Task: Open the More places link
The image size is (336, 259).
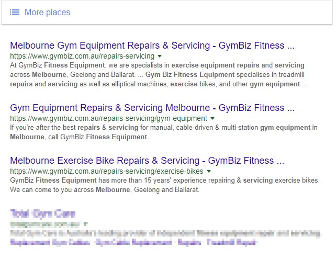Action: (47, 12)
